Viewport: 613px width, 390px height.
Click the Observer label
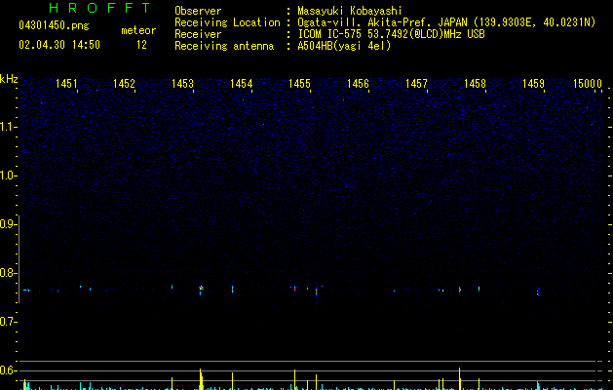[198, 11]
